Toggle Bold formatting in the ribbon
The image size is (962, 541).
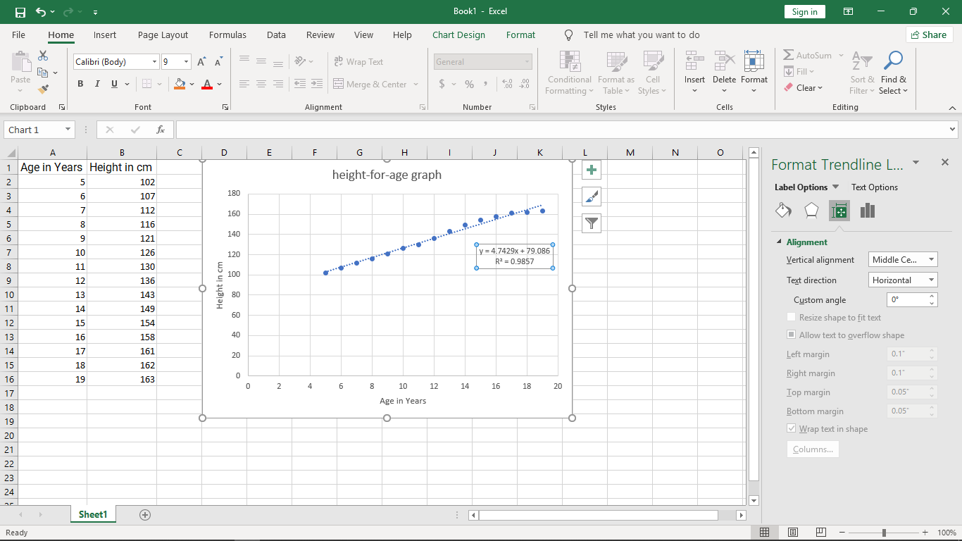pyautogui.click(x=80, y=84)
